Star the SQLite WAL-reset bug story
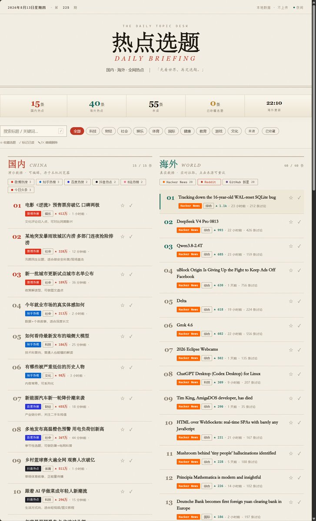This screenshot has height=521, width=316. click(291, 198)
